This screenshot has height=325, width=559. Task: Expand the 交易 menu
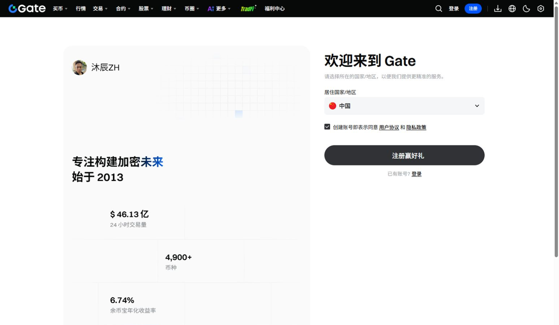point(100,9)
